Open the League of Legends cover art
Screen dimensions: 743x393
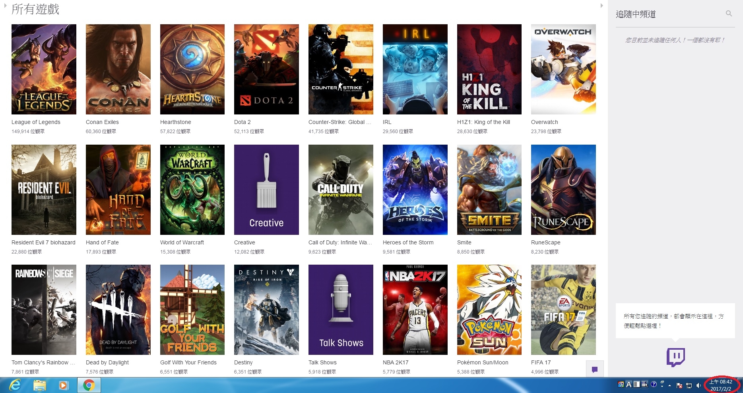click(44, 69)
